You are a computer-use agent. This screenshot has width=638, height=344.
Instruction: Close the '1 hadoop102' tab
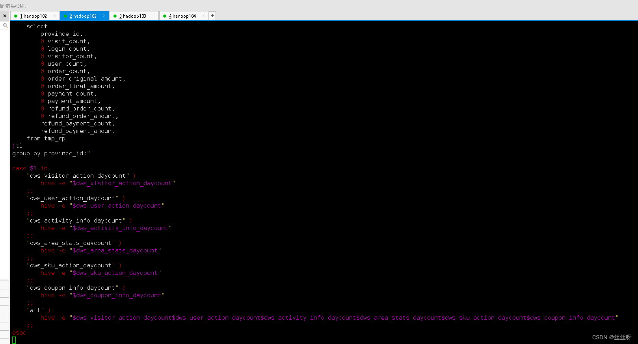pyautogui.click(x=54, y=16)
